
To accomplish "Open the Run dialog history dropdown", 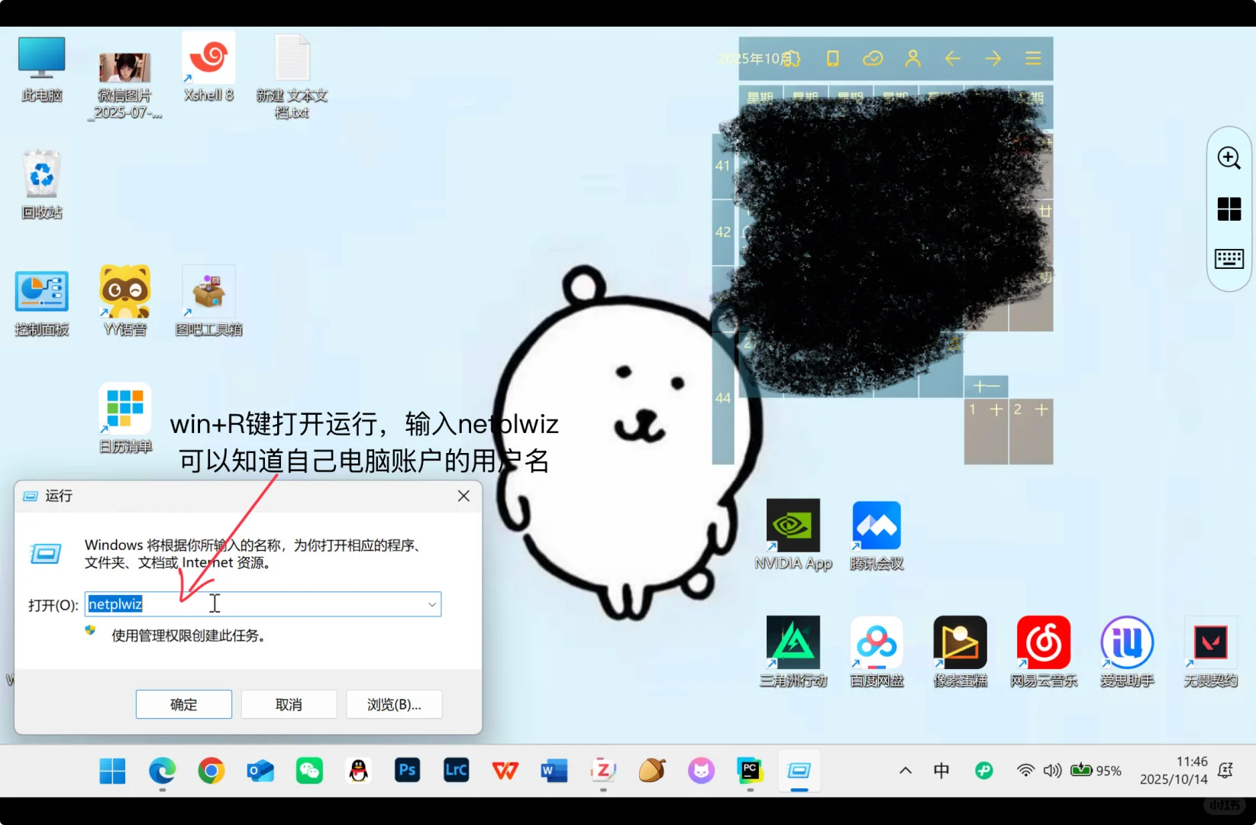I will click(432, 603).
